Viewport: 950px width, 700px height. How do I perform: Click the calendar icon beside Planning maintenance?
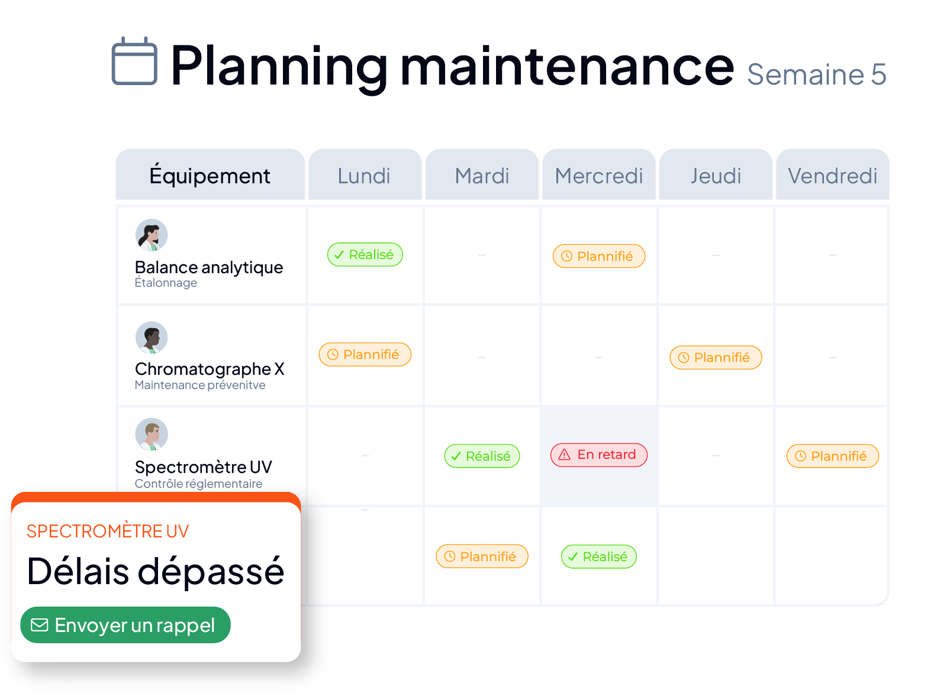[x=134, y=61]
